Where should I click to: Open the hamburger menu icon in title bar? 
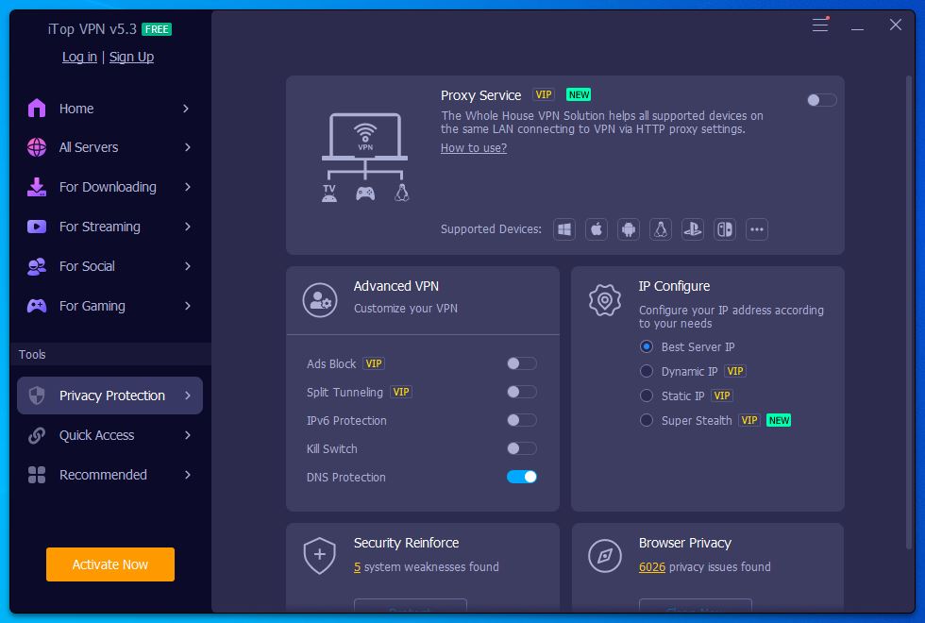820,25
